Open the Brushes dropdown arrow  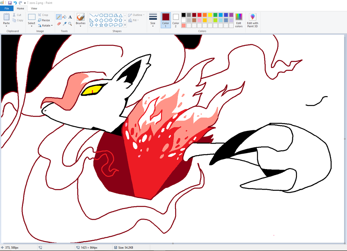[80, 26]
